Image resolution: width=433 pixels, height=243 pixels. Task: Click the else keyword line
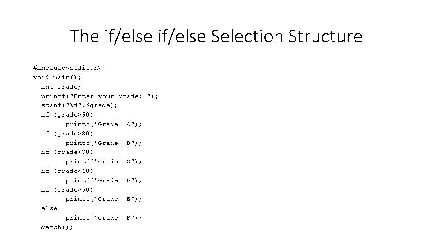[49, 208]
